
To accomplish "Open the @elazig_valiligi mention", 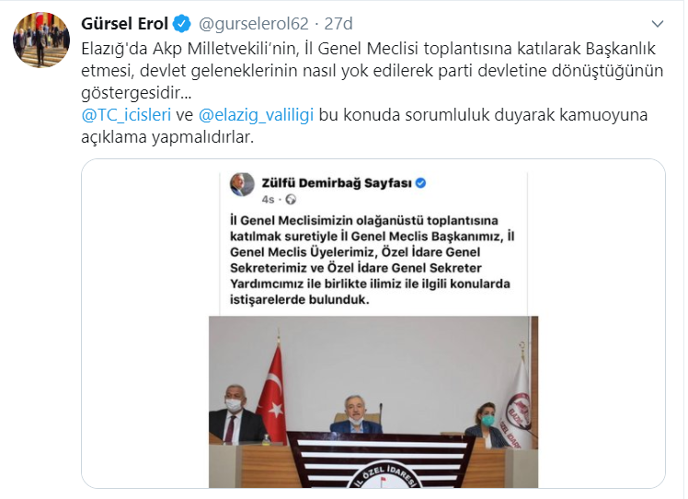I will pyautogui.click(x=257, y=115).
